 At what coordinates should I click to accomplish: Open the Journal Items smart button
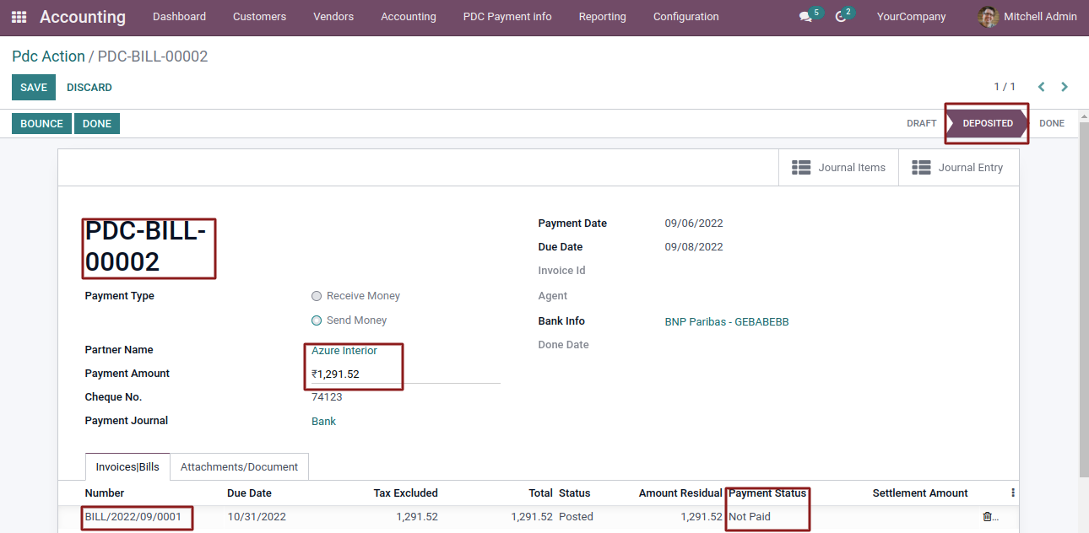point(838,168)
